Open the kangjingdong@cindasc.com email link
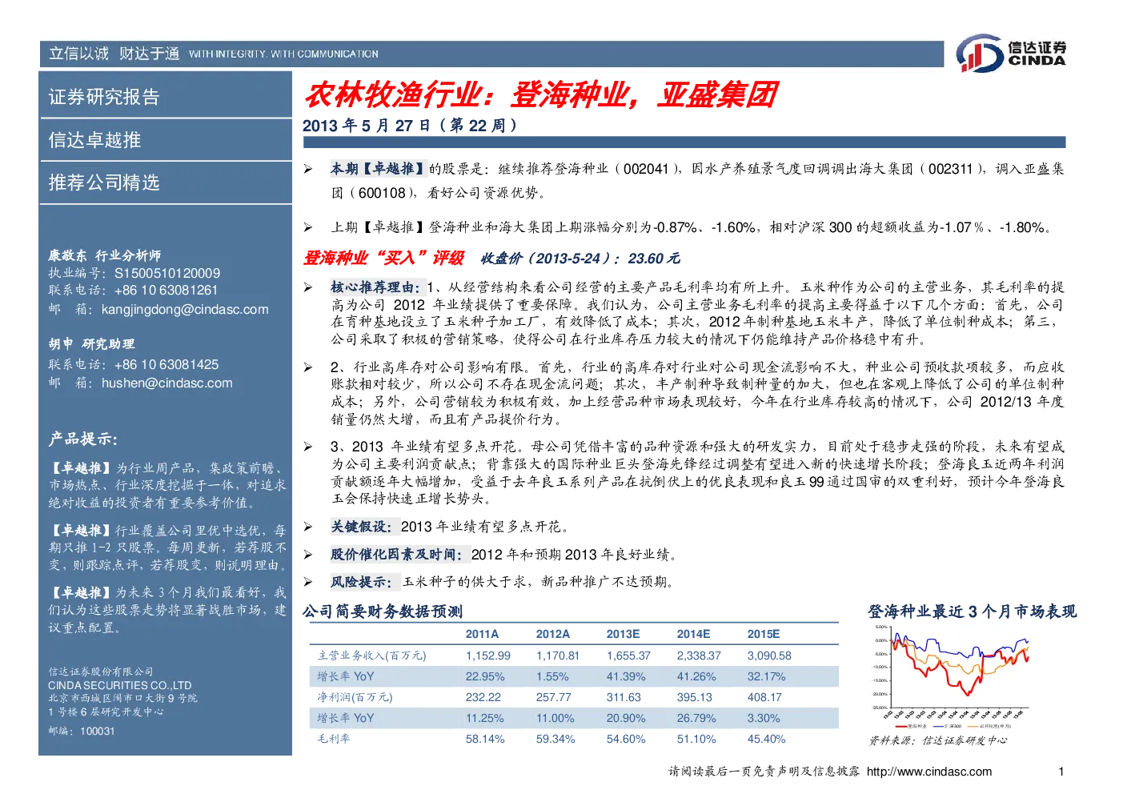Image resolution: width=1123 pixels, height=794 pixels. (185, 309)
